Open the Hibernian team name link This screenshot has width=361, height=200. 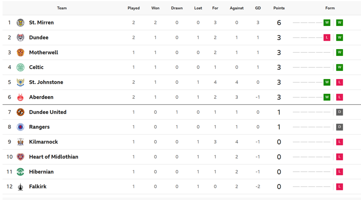pyautogui.click(x=41, y=172)
